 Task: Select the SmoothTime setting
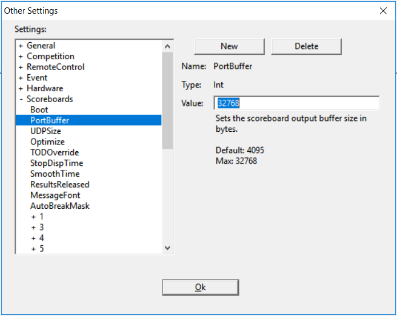pos(55,174)
